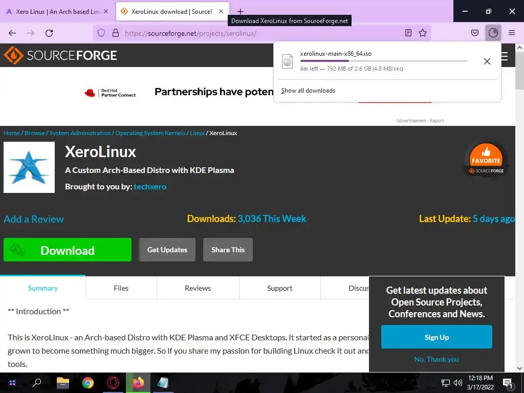Reload the page with the refresh icon

click(x=49, y=33)
